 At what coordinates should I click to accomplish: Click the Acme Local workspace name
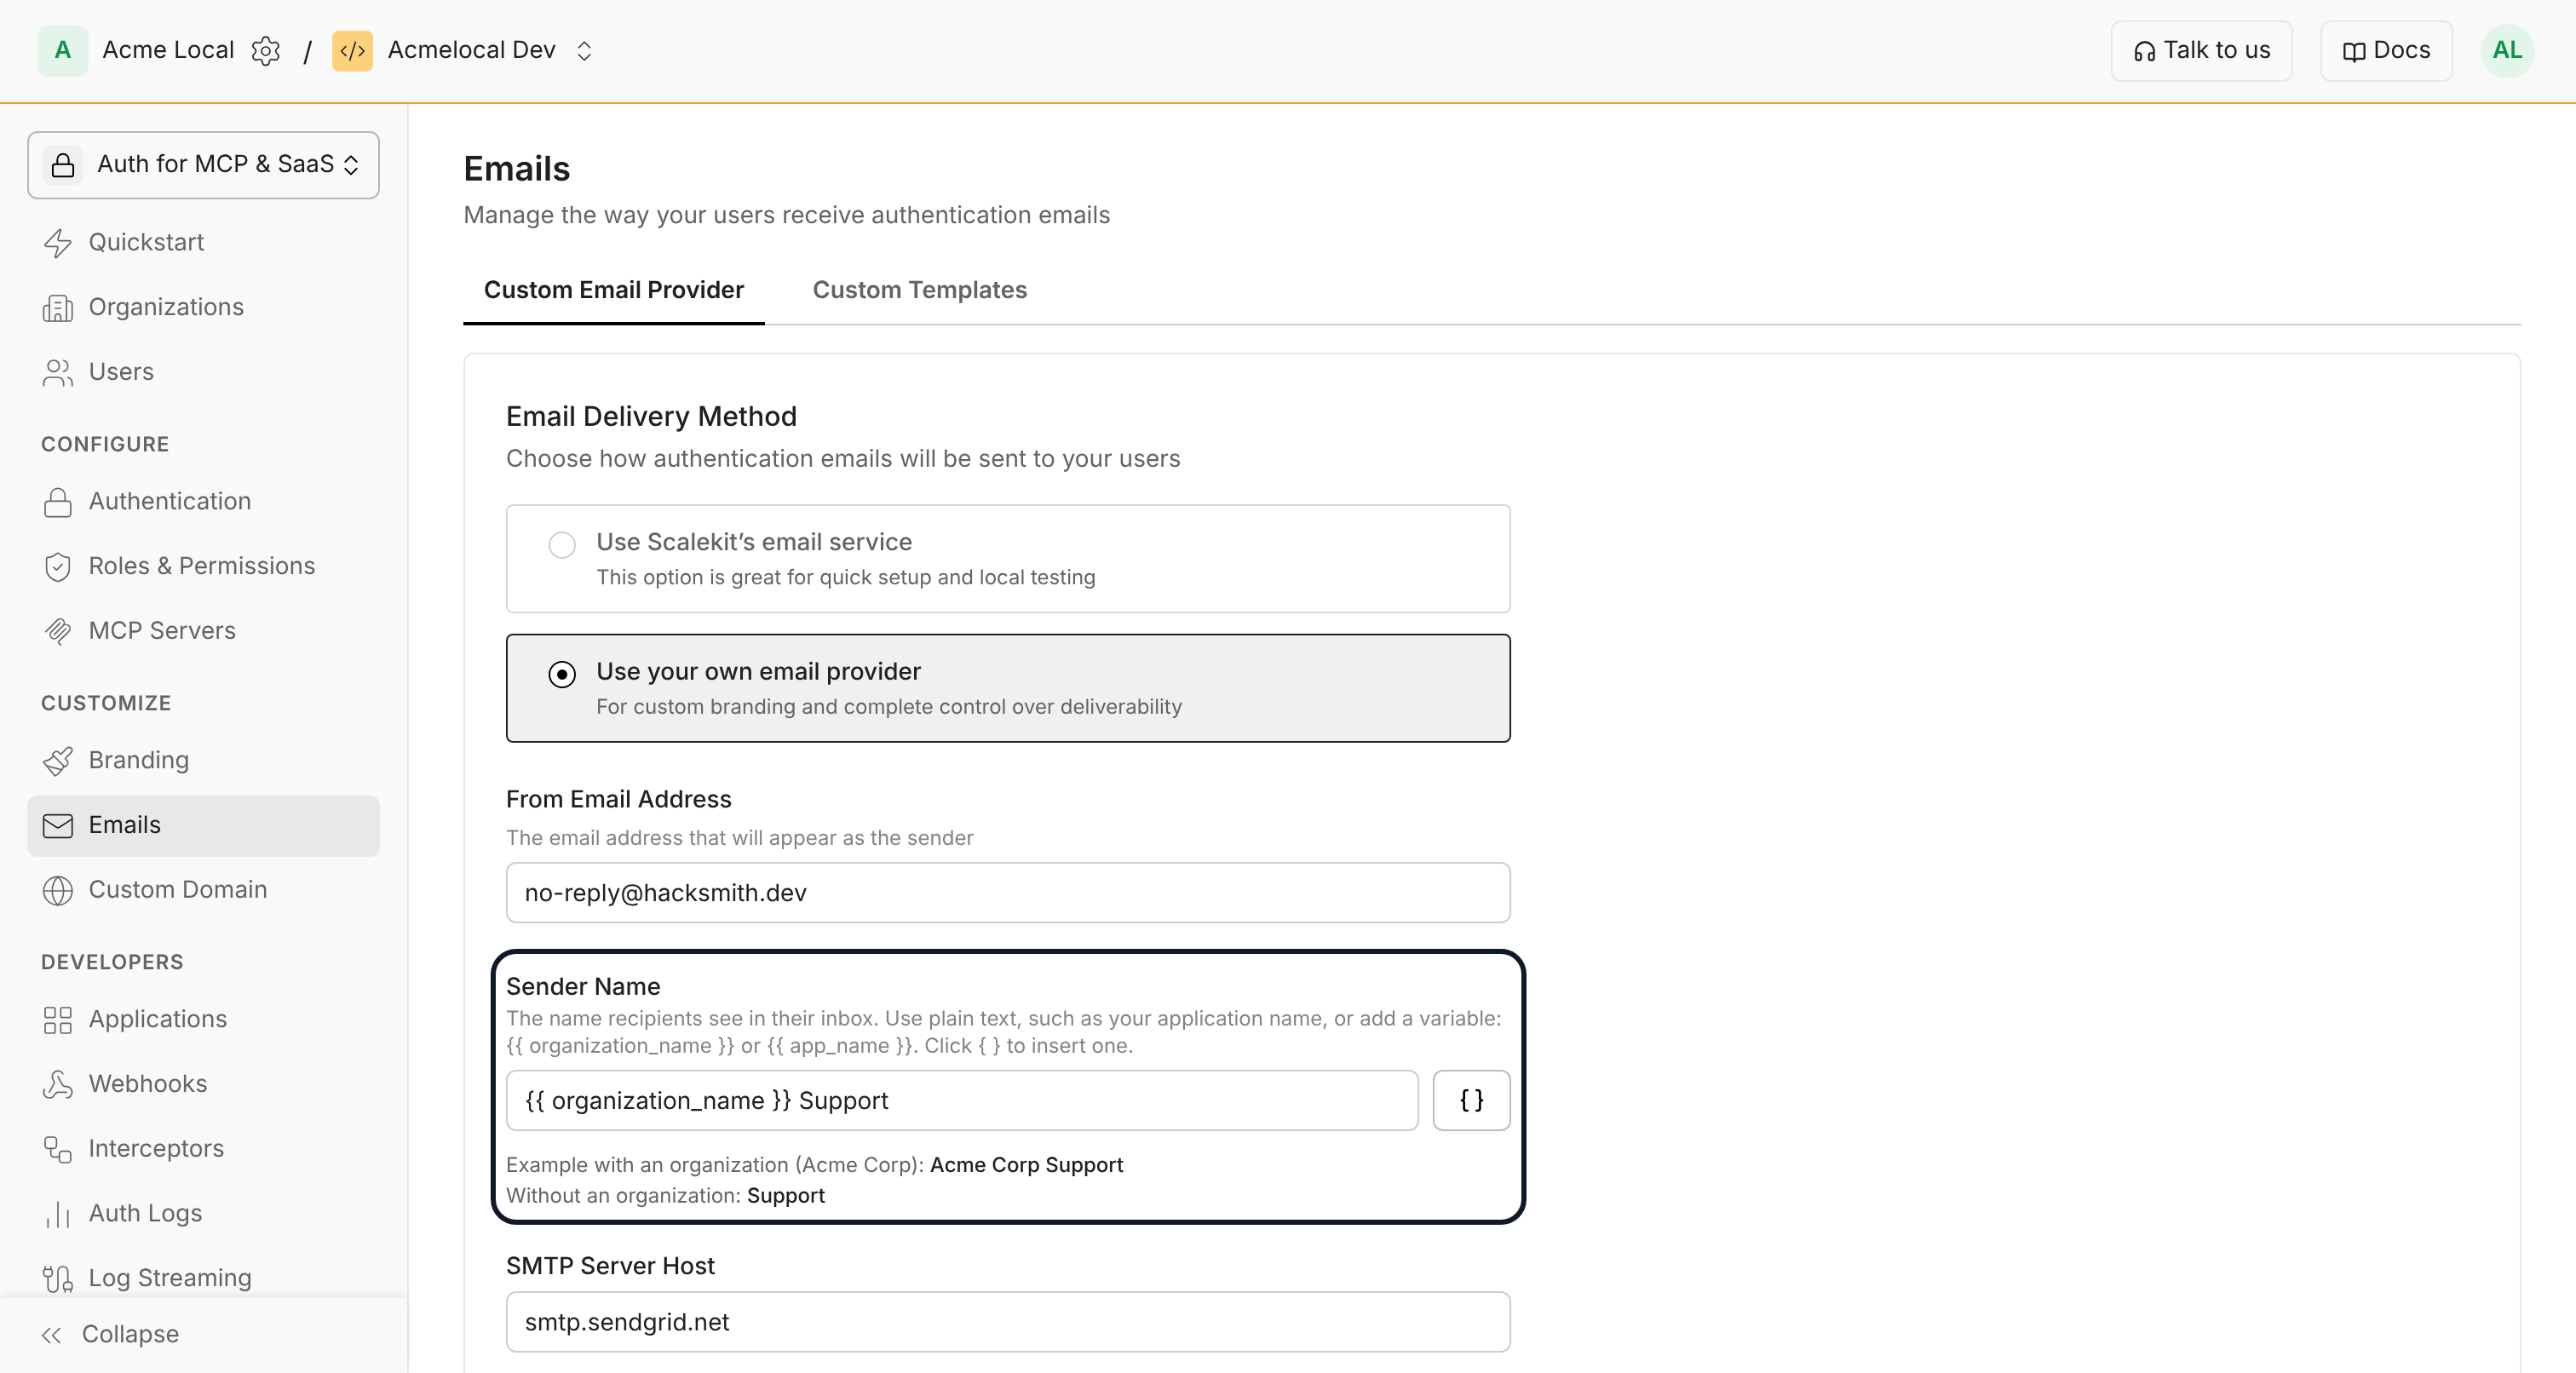click(x=168, y=50)
